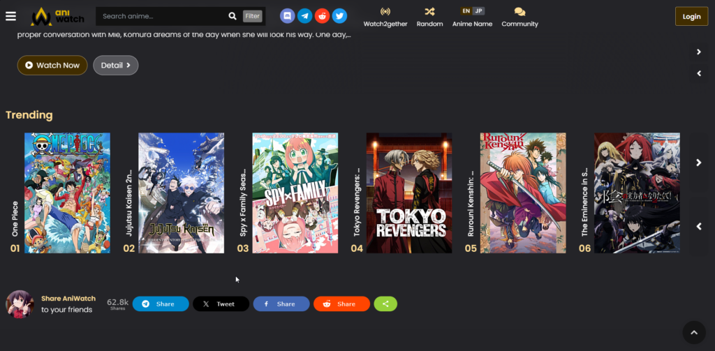Image resolution: width=715 pixels, height=351 pixels.
Task: Open the green more-sharing icon
Action: coord(385,304)
